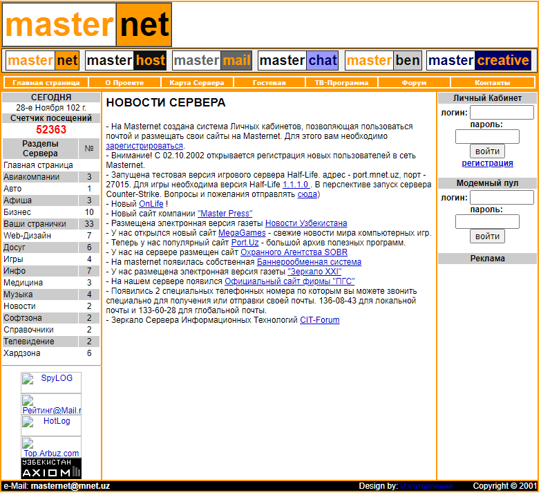The width and height of the screenshot is (541, 495).
Task: Click the Top.Arbuz.com counter image
Action: [x=51, y=447]
